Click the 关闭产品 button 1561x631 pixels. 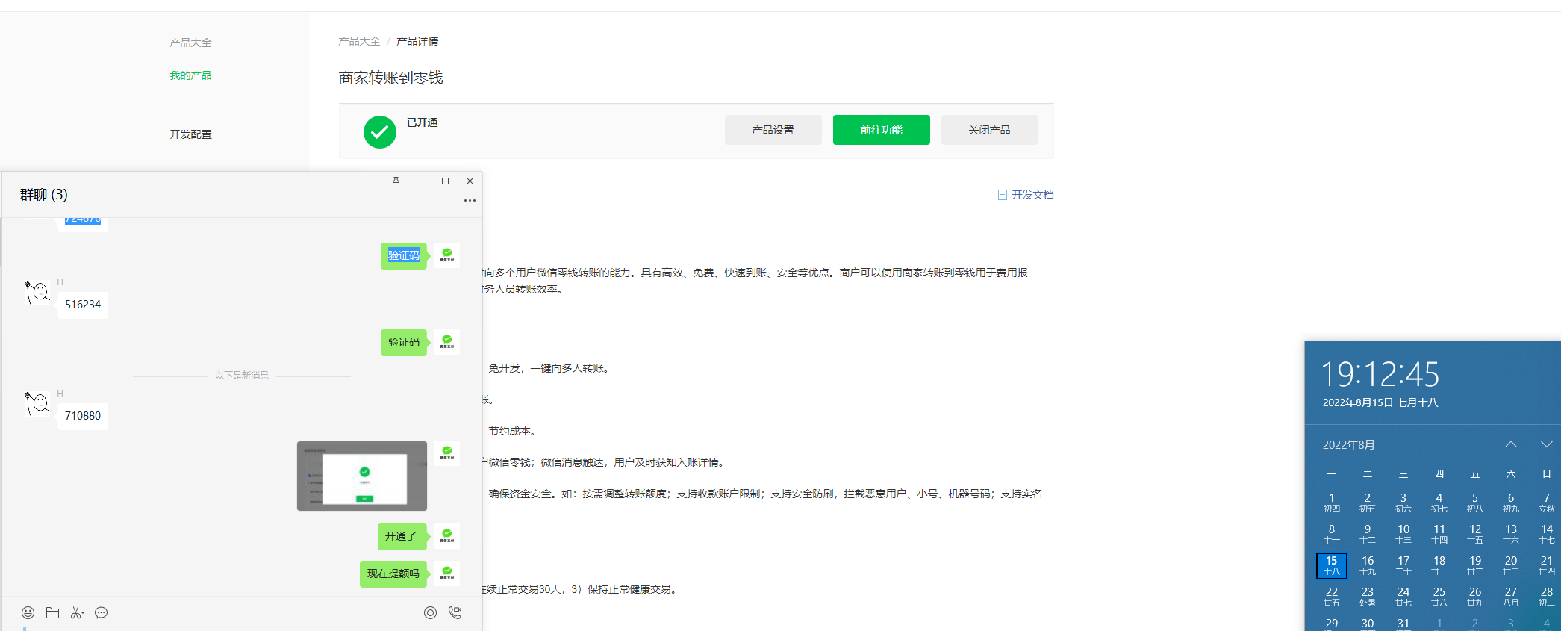click(989, 130)
